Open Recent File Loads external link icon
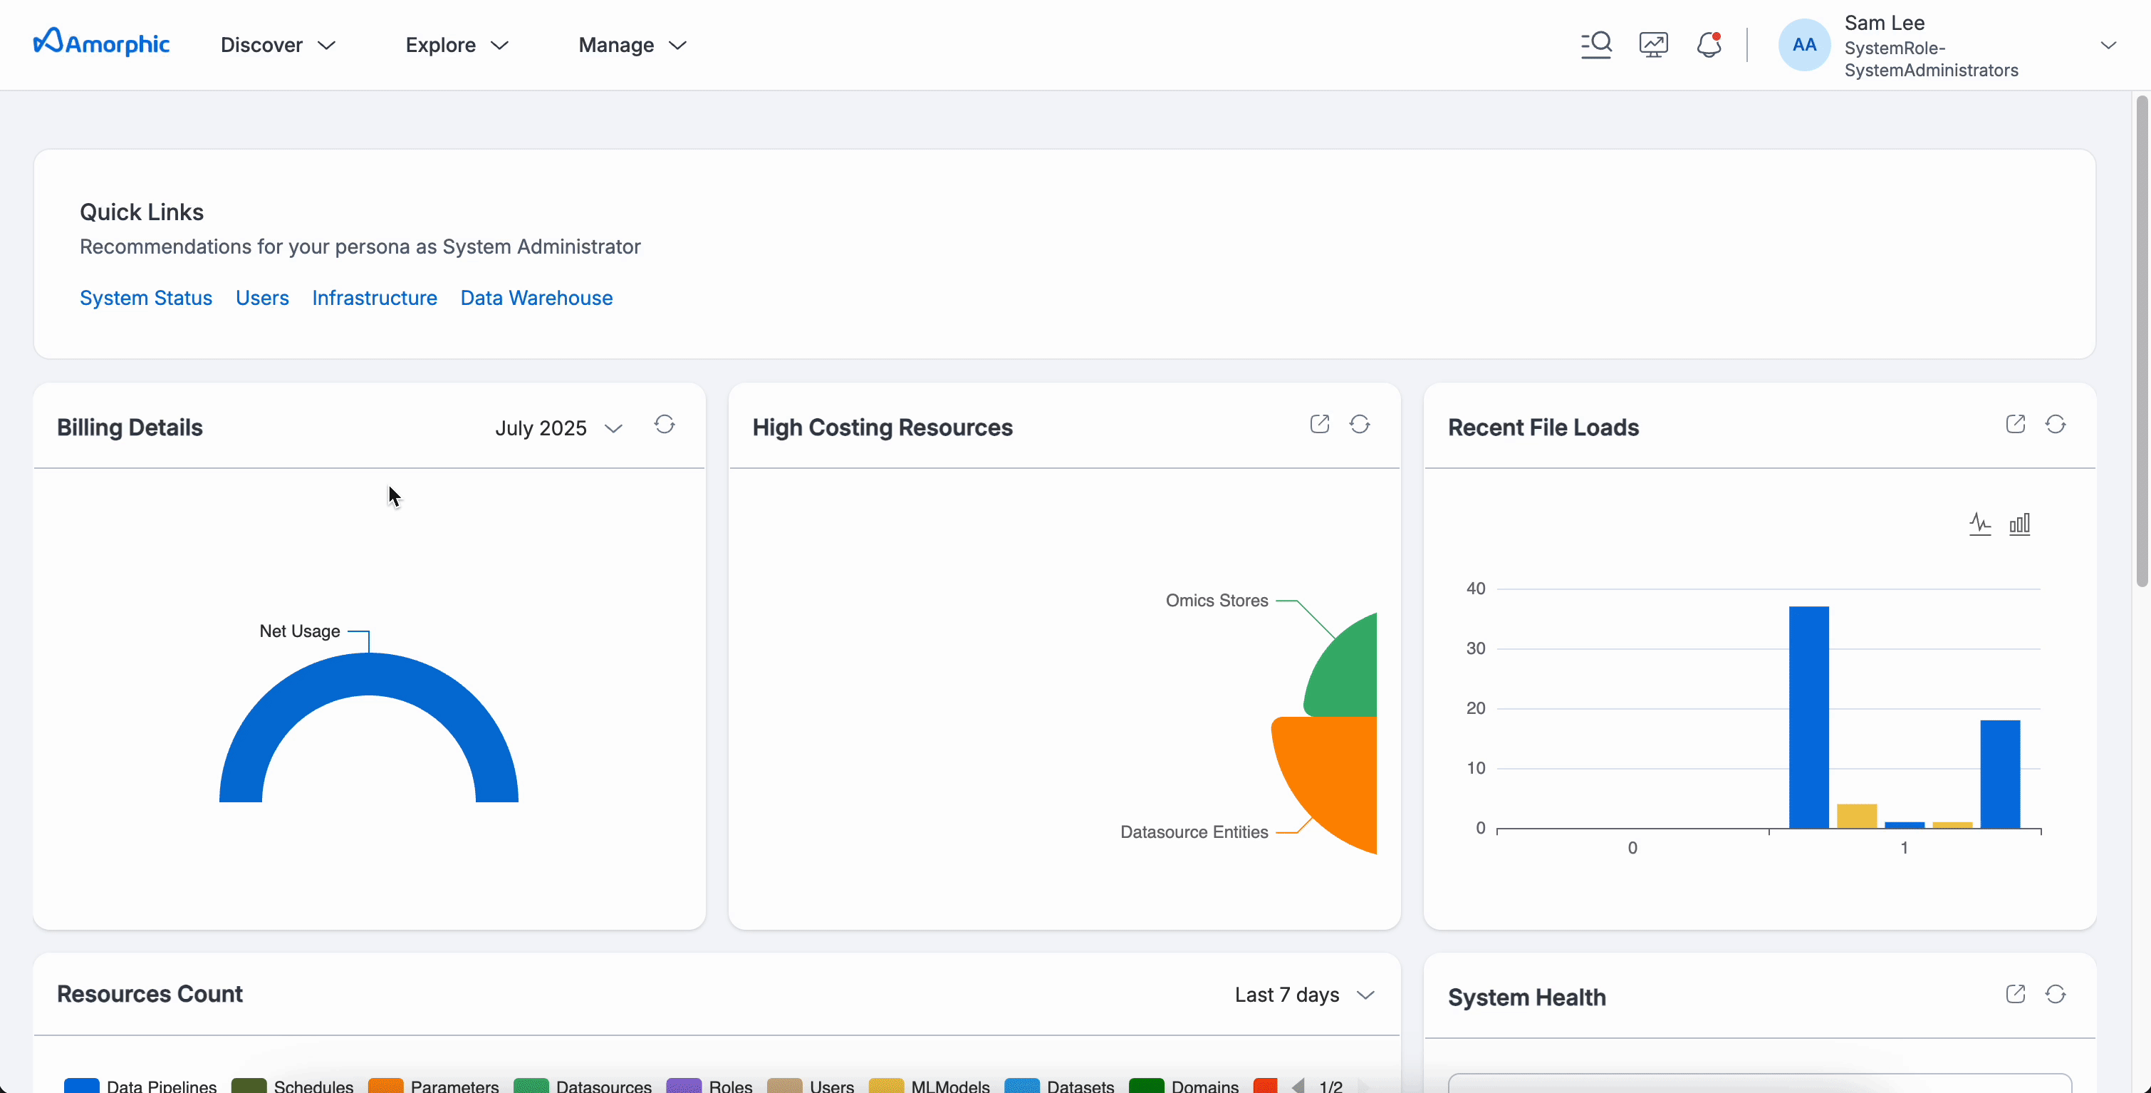The width and height of the screenshot is (2151, 1093). [x=2015, y=425]
